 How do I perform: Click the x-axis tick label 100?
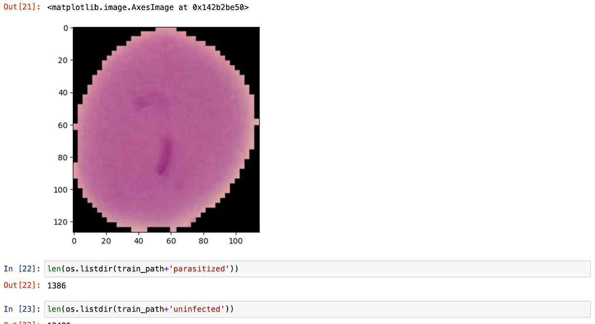(236, 241)
